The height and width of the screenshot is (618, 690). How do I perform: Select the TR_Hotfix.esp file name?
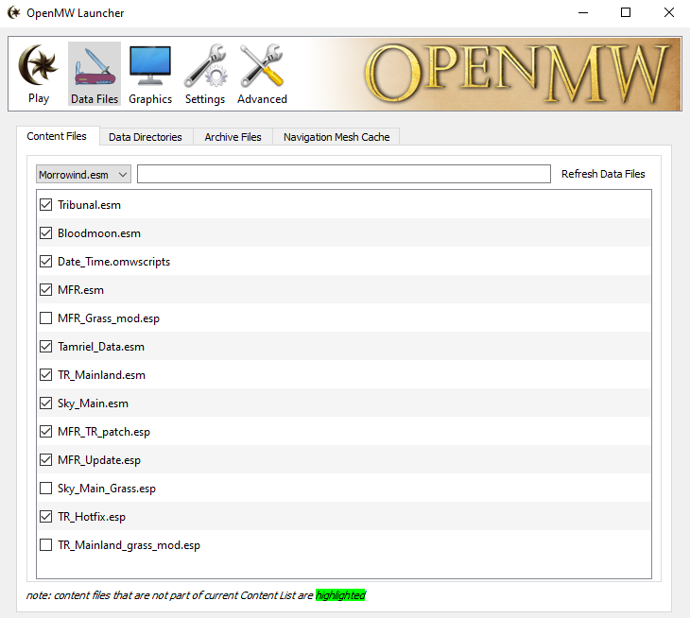click(92, 517)
